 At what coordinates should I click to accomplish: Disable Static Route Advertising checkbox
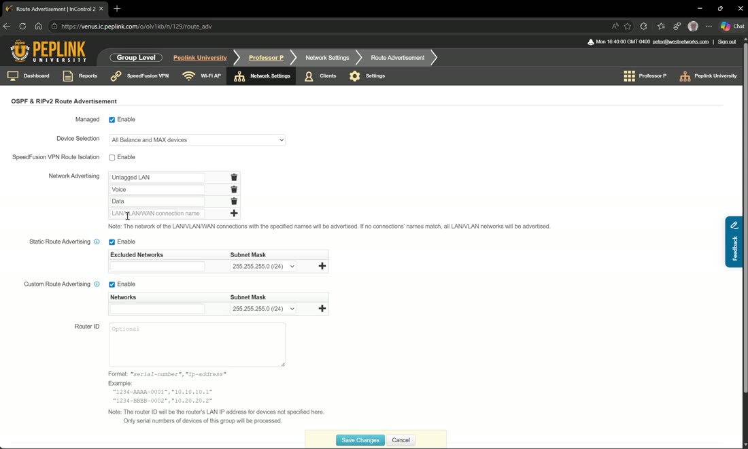(112, 242)
